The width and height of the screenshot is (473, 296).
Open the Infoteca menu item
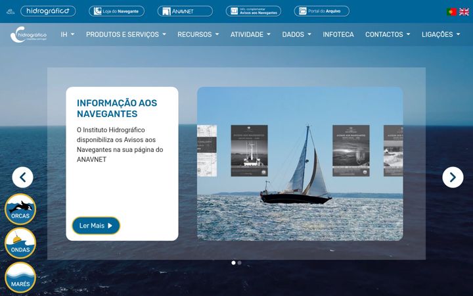click(338, 34)
